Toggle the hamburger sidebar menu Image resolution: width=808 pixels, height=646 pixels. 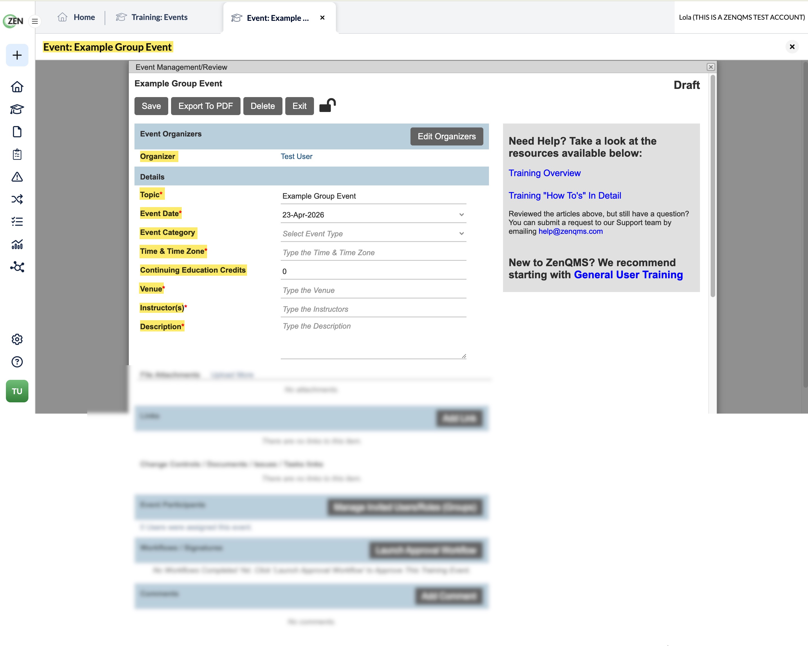[35, 21]
